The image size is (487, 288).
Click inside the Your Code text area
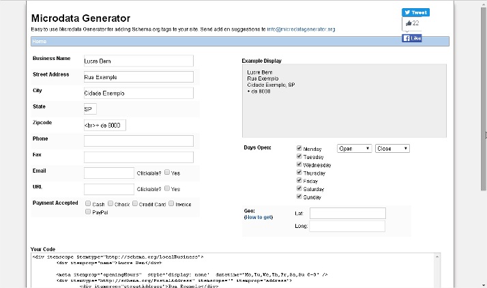point(233,271)
